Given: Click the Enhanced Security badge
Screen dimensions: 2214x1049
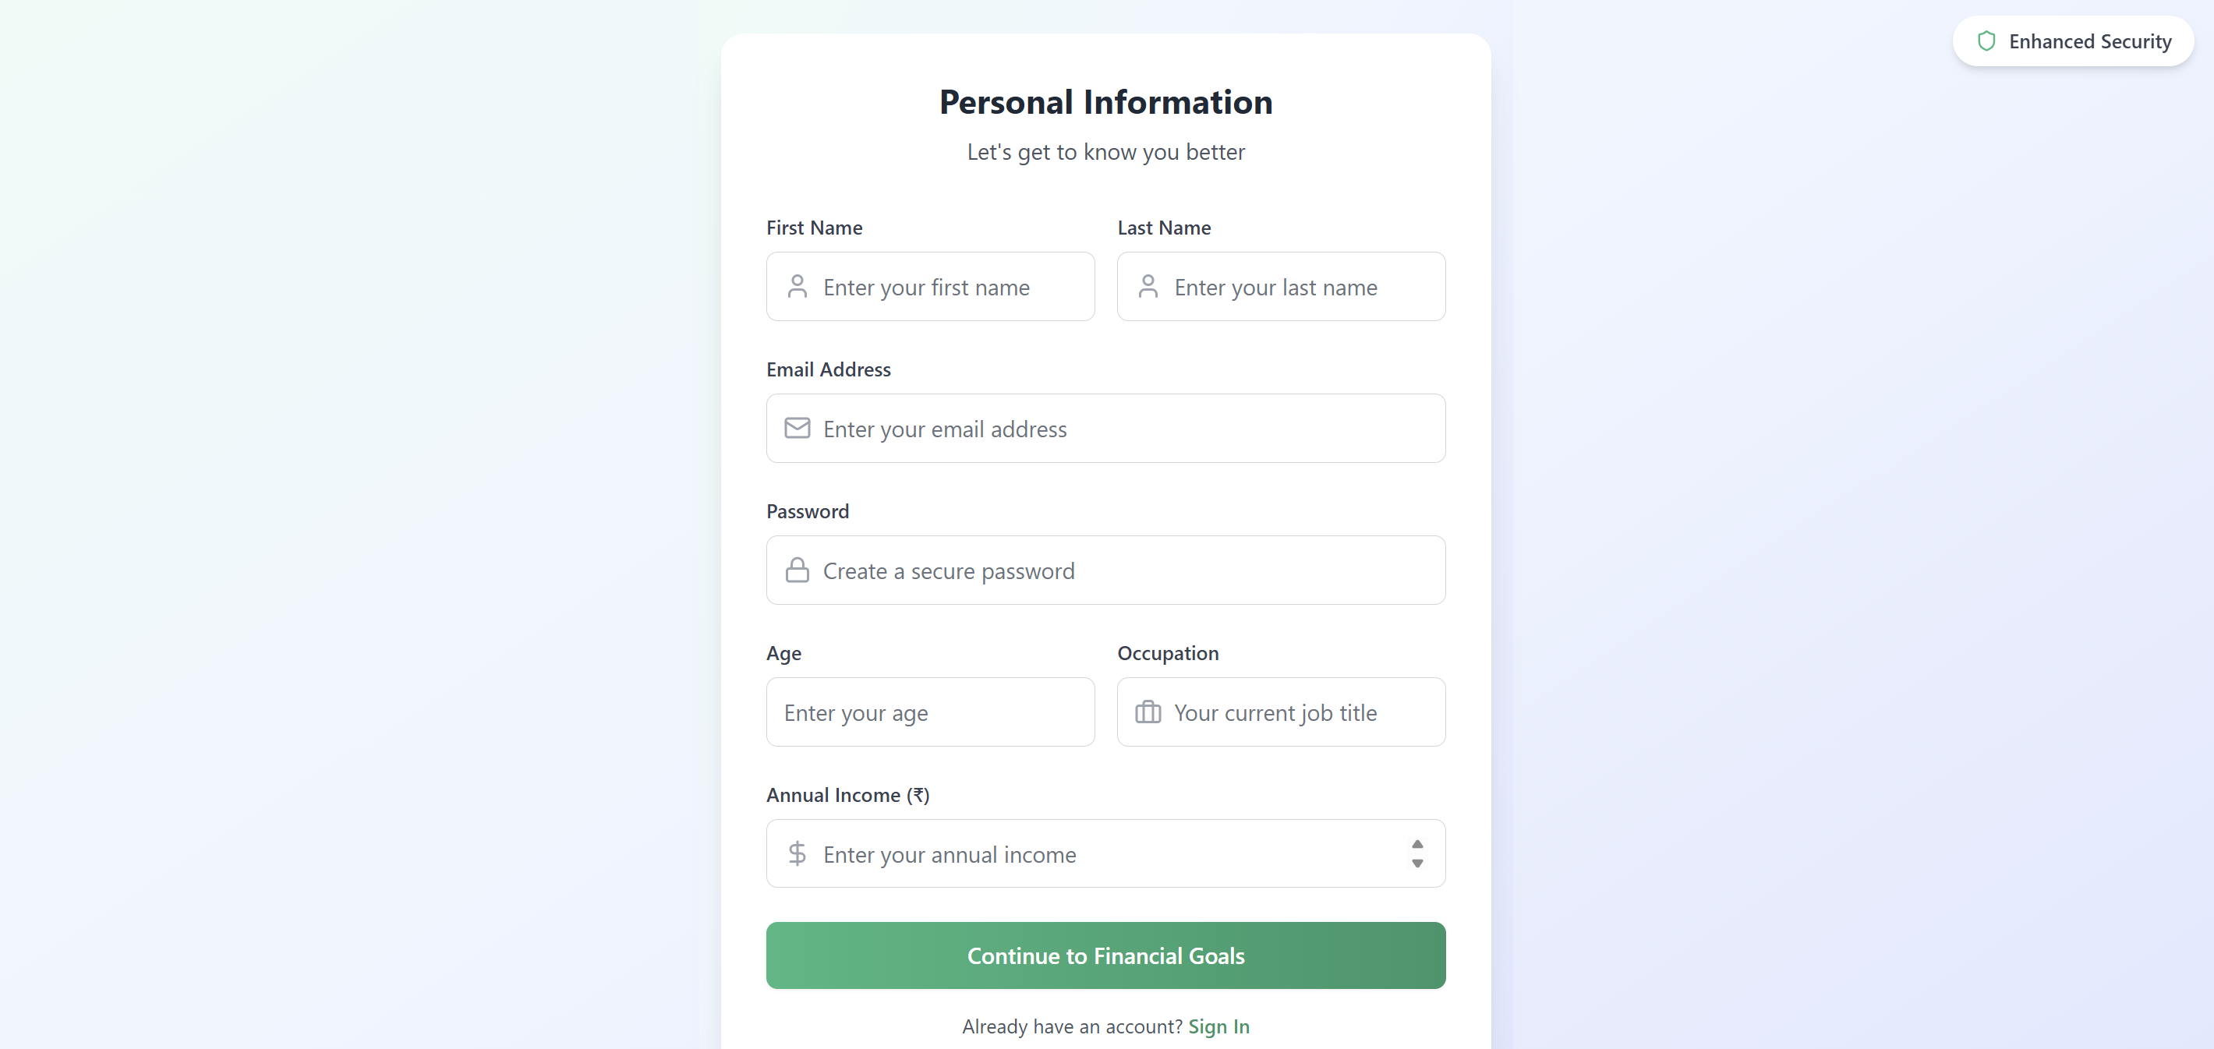Looking at the screenshot, I should point(2072,41).
